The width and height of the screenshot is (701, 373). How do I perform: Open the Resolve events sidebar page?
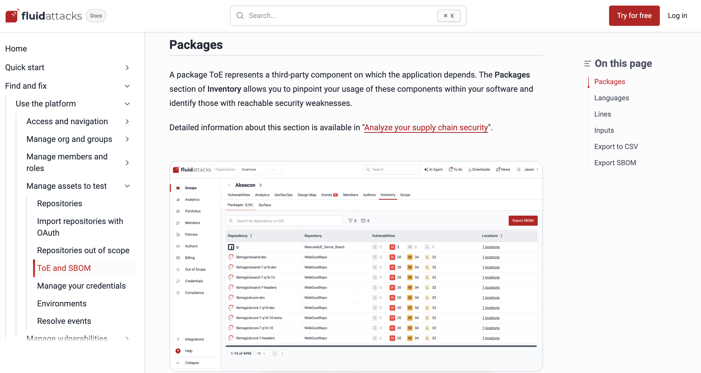64,321
